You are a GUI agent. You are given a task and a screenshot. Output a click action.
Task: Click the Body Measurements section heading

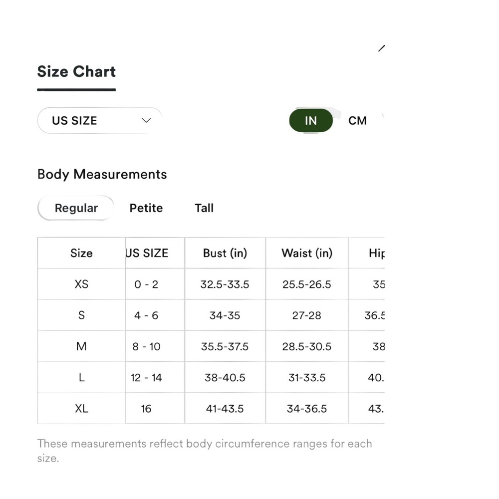tap(102, 174)
